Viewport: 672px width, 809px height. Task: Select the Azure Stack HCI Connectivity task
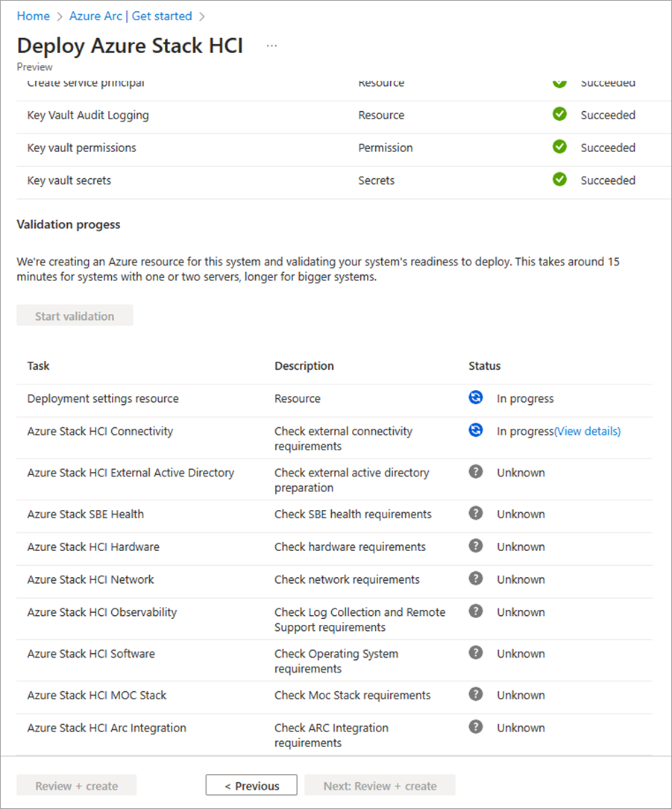point(100,431)
